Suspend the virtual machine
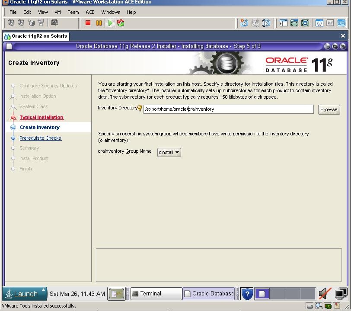This screenshot has height=311, width=351. (x=99, y=23)
